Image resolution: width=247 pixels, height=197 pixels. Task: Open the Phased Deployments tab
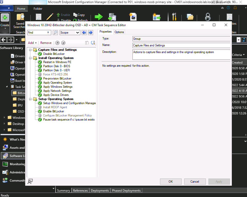click(x=126, y=190)
